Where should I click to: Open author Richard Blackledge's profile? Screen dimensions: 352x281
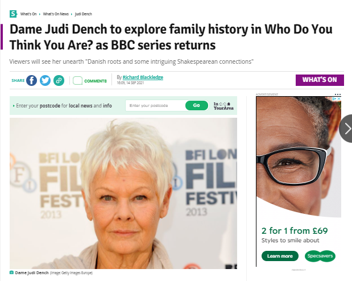click(143, 77)
